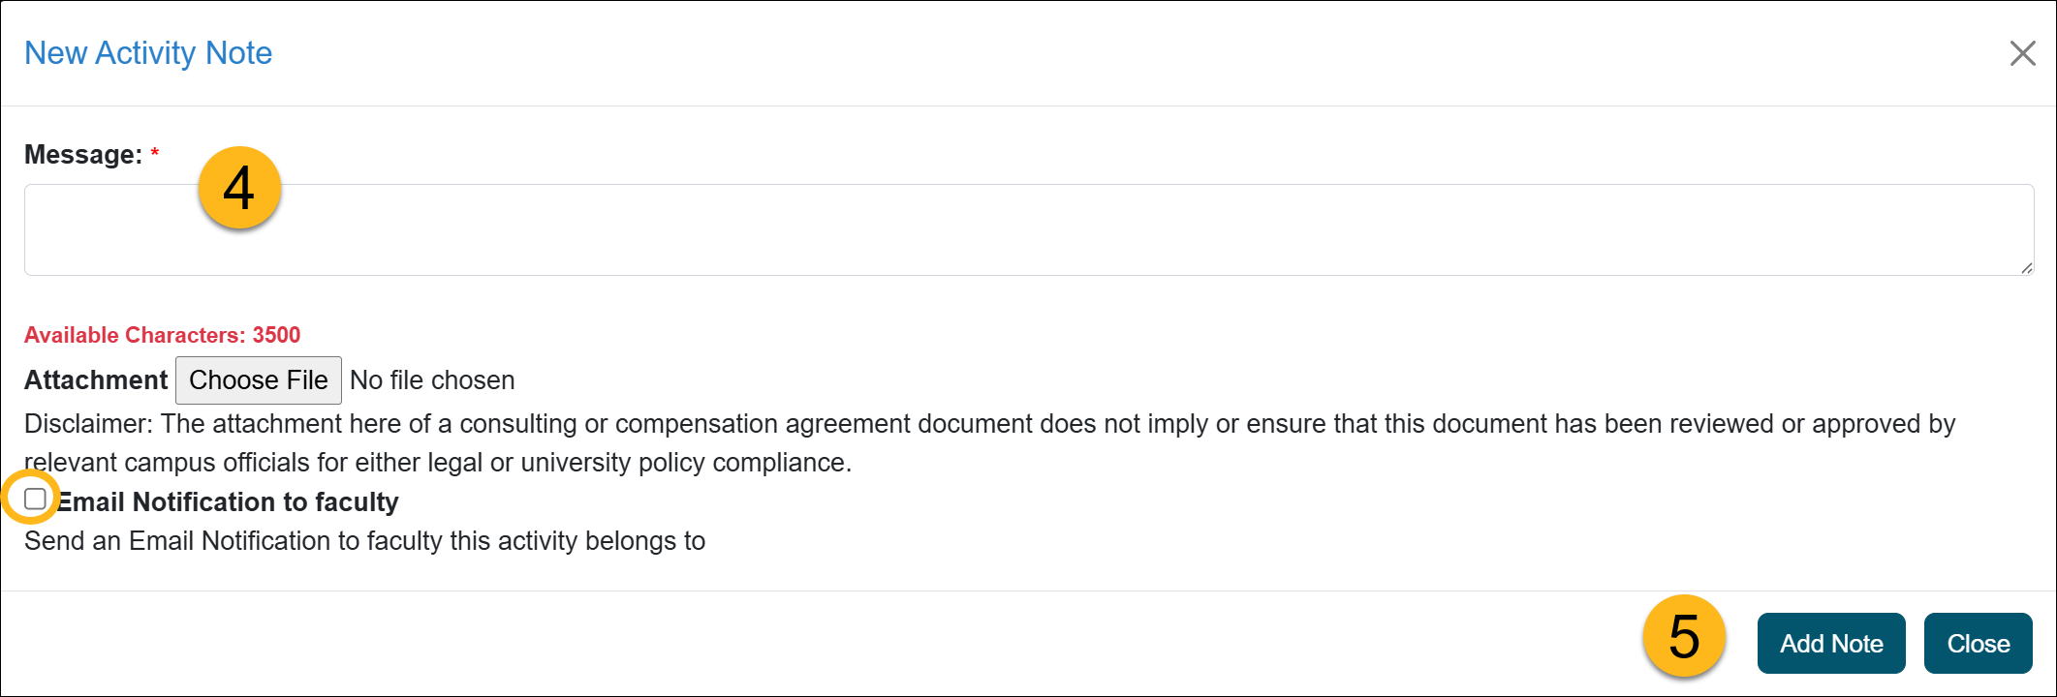
Task: Click the "Email Notification to faculty" label
Action: pyautogui.click(x=229, y=502)
